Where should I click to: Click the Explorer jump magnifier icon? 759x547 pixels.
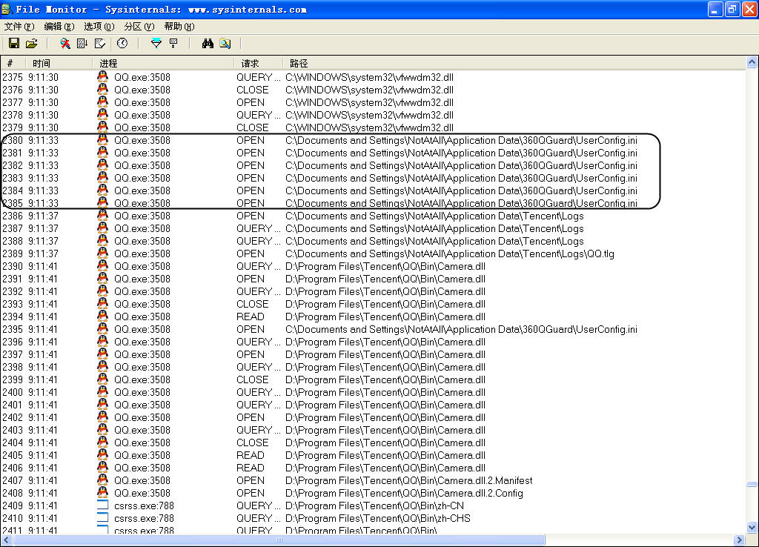225,44
